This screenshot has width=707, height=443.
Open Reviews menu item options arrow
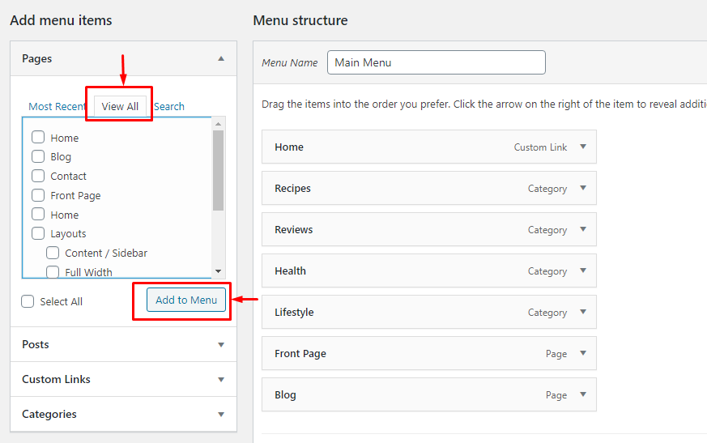tap(582, 229)
